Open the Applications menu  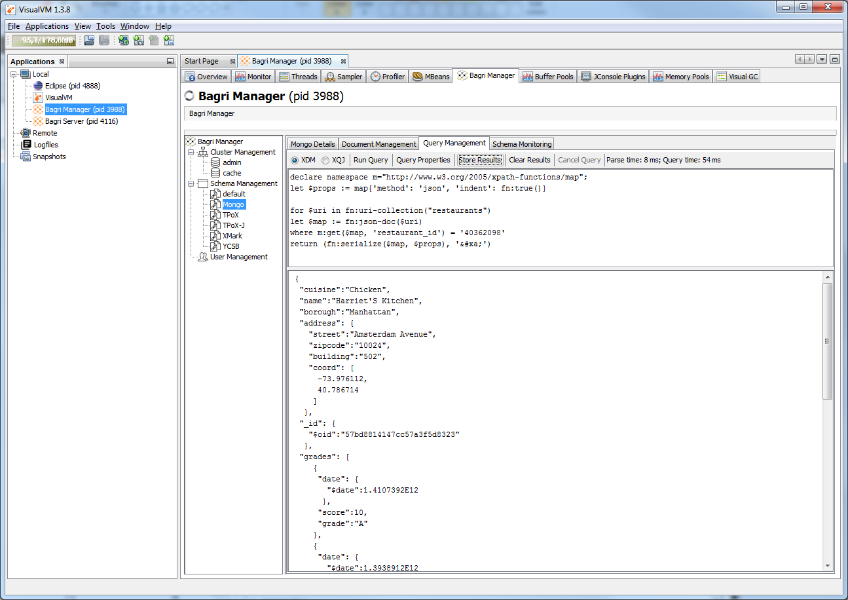47,26
